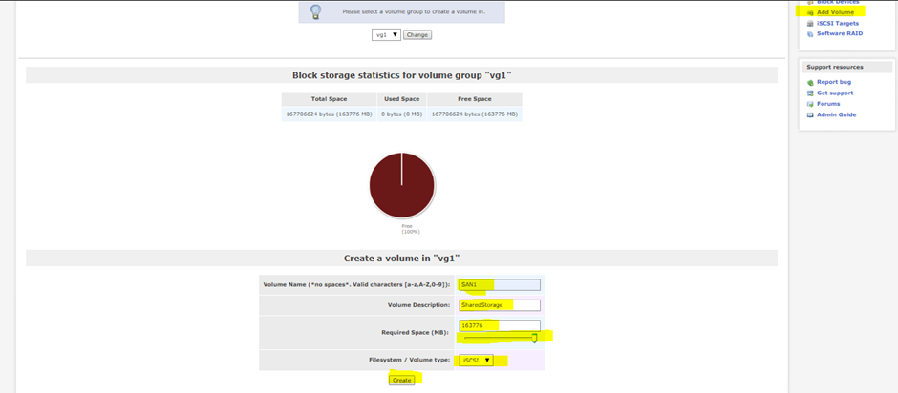Open the Get support link
Screen dimensions: 898x393
[x=835, y=93]
